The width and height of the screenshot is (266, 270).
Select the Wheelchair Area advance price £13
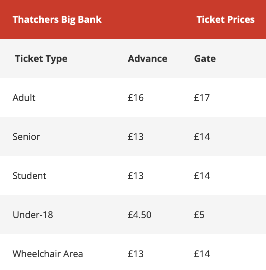[x=136, y=254]
